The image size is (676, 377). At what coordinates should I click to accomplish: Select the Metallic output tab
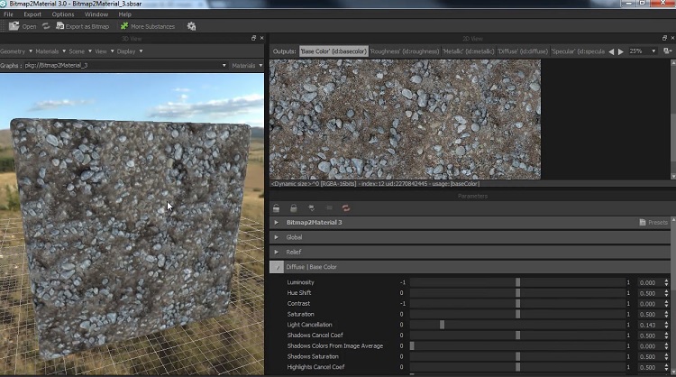click(468, 51)
